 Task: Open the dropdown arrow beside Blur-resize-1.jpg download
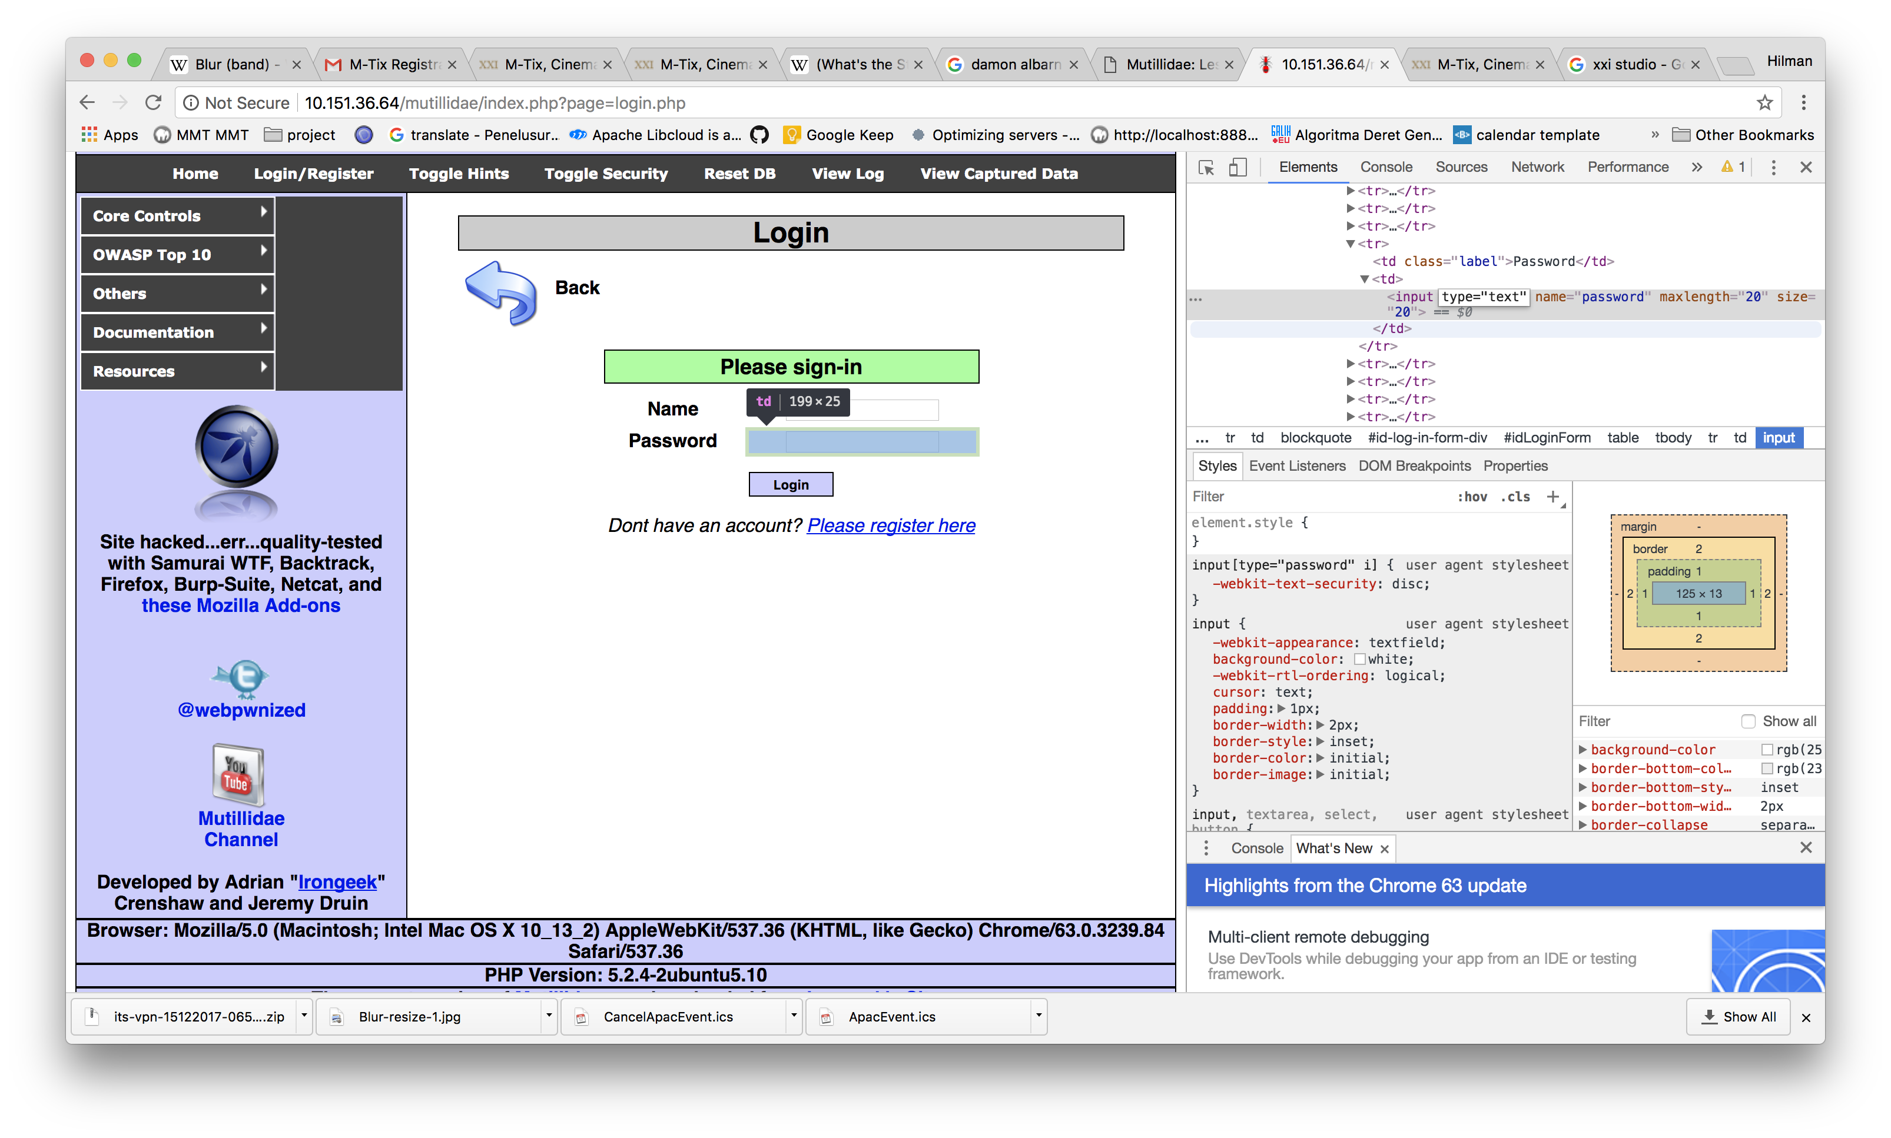(x=549, y=1015)
